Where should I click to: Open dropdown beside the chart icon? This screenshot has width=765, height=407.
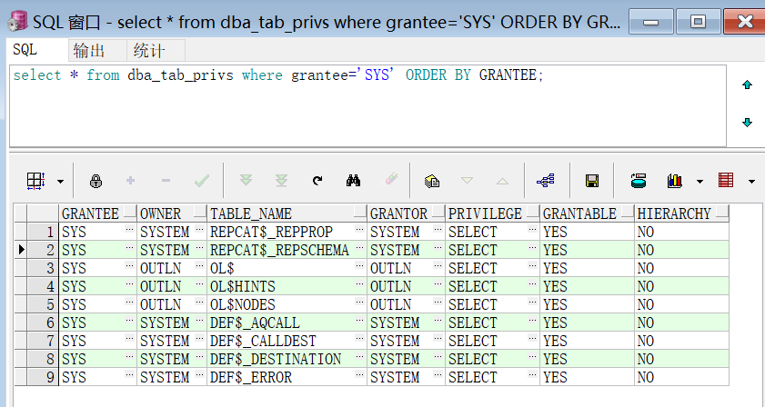pos(700,182)
